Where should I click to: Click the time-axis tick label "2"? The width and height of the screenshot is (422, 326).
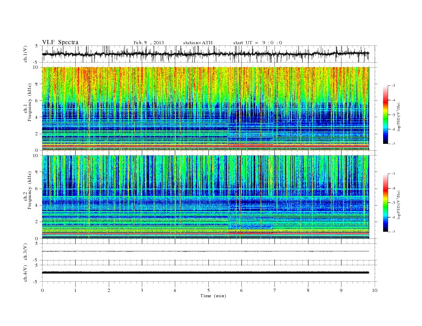point(109,290)
